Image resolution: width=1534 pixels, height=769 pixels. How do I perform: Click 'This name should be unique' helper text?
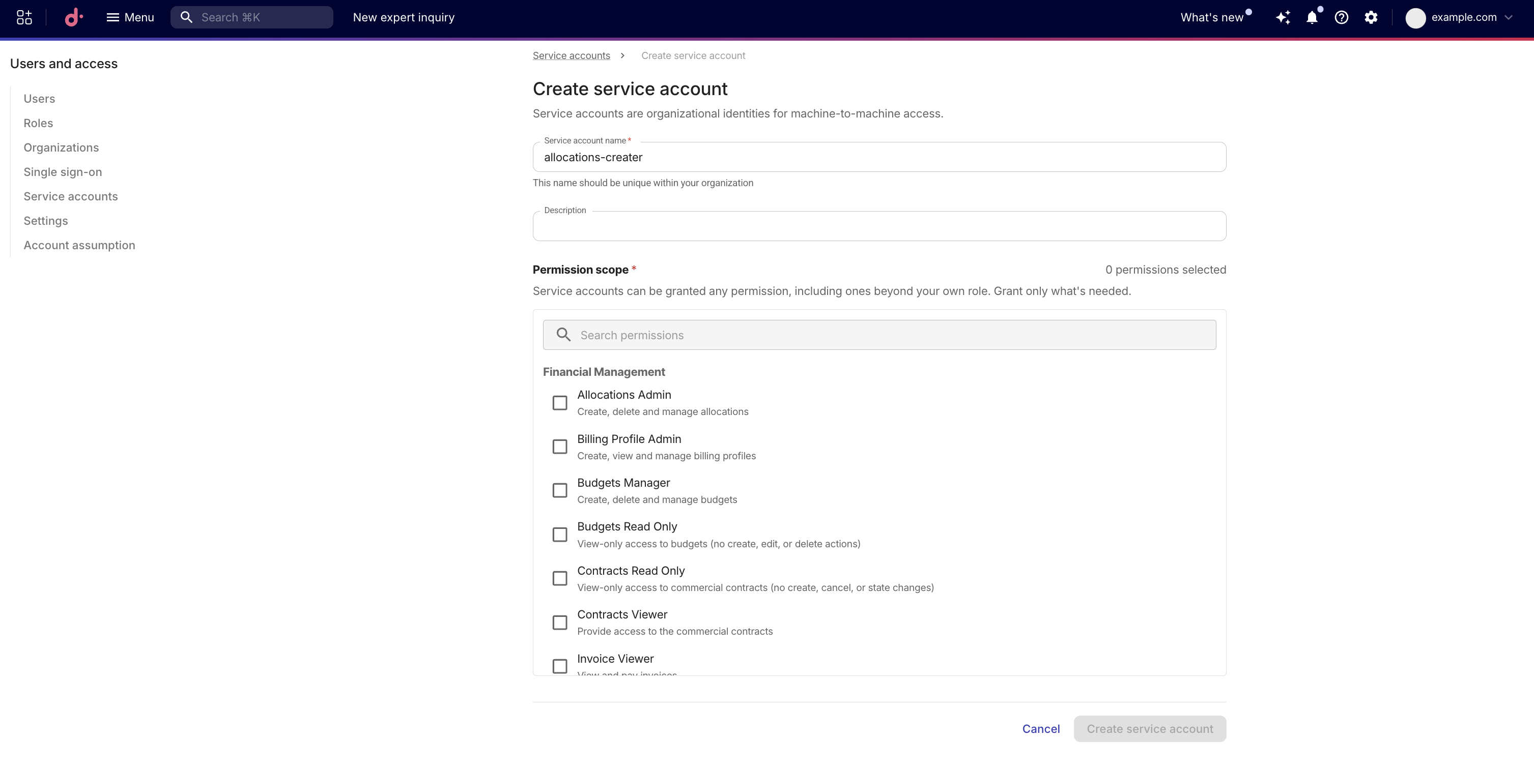coord(642,183)
